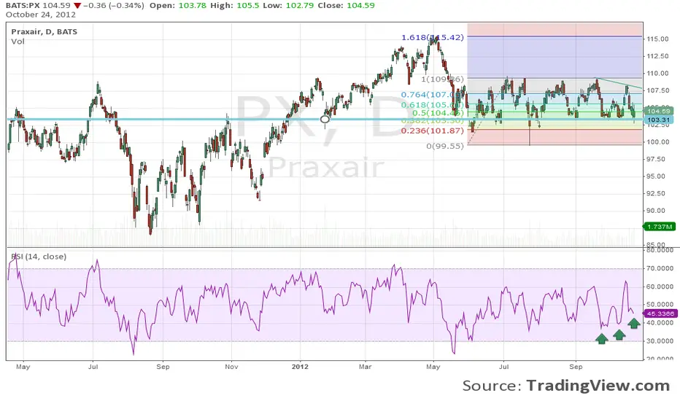Click the 70.0000 RSI axis label
Viewport: 680px width, 401px height.
(x=660, y=268)
